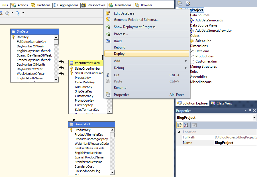The width and height of the screenshot is (257, 177).
Task: Click the Browser tab magnifier icon
Action: point(137,5)
